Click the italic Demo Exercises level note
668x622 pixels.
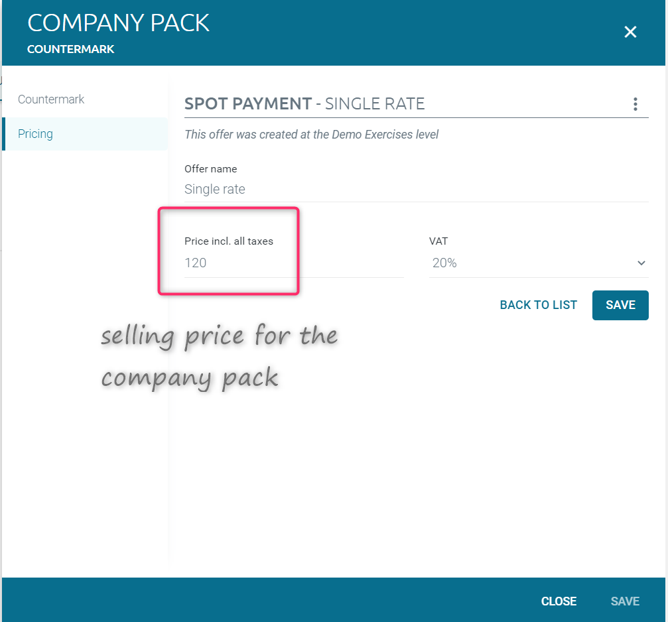click(311, 135)
